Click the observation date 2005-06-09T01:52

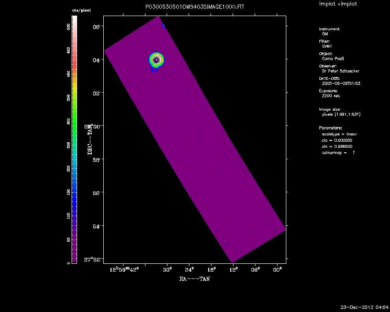click(341, 84)
